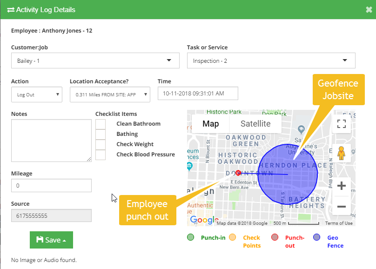
Task: Check the Bathing checkbox
Action: click(x=101, y=134)
